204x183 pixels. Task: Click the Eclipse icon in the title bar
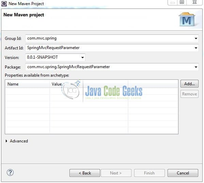(x=4, y=4)
